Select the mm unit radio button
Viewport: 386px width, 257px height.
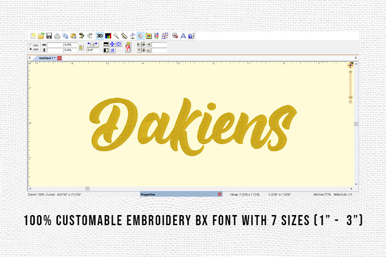pyautogui.click(x=31, y=45)
